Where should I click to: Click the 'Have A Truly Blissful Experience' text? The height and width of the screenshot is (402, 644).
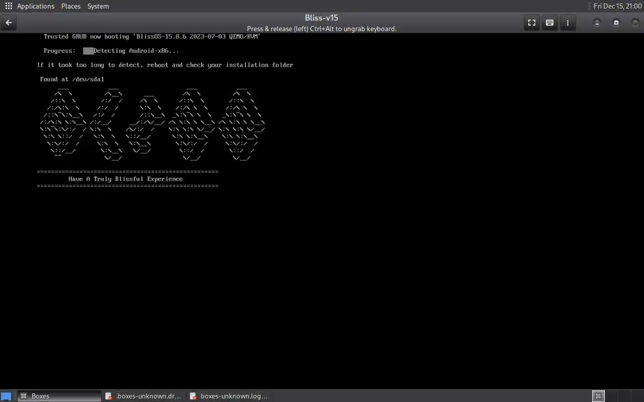click(126, 179)
